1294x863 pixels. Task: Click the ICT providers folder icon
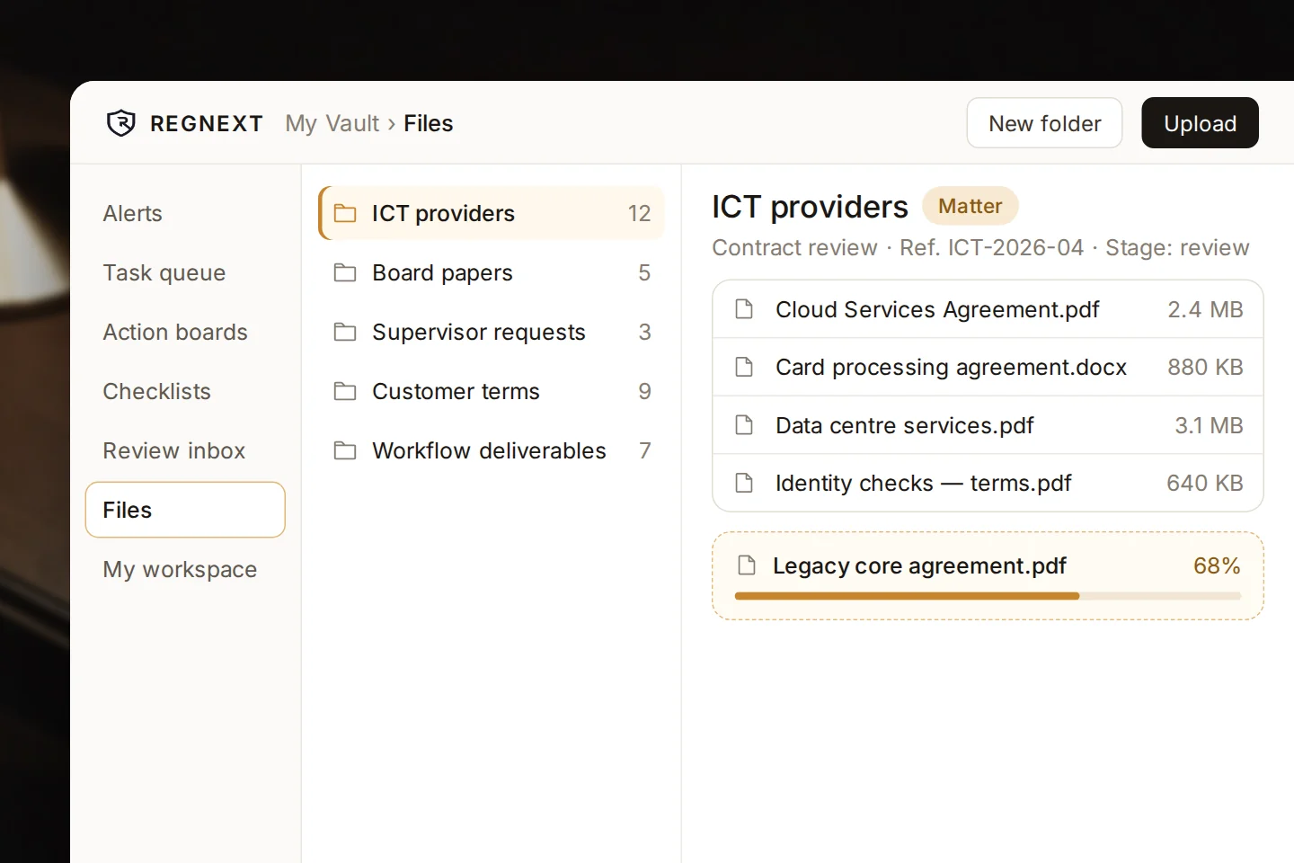coord(345,213)
